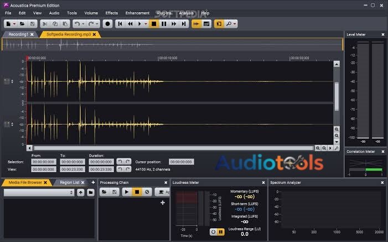Click the Play button in main toolbar
388x242 pixels.
[139, 24]
